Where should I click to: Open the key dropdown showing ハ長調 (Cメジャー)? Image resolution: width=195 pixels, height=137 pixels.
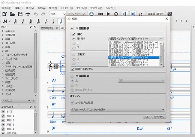[x=135, y=39]
